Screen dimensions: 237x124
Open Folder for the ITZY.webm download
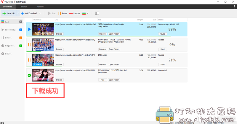pyautogui.click(x=114, y=65)
